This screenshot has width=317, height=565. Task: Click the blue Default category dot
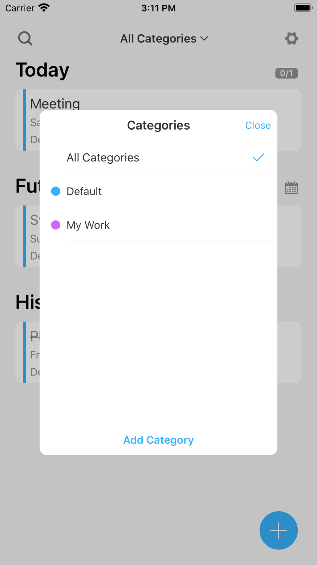[x=56, y=191]
